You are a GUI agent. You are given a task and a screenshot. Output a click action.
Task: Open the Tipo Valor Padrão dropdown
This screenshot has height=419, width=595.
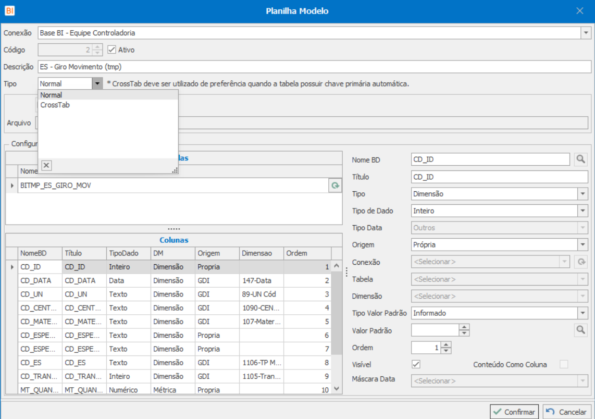pyautogui.click(x=582, y=313)
